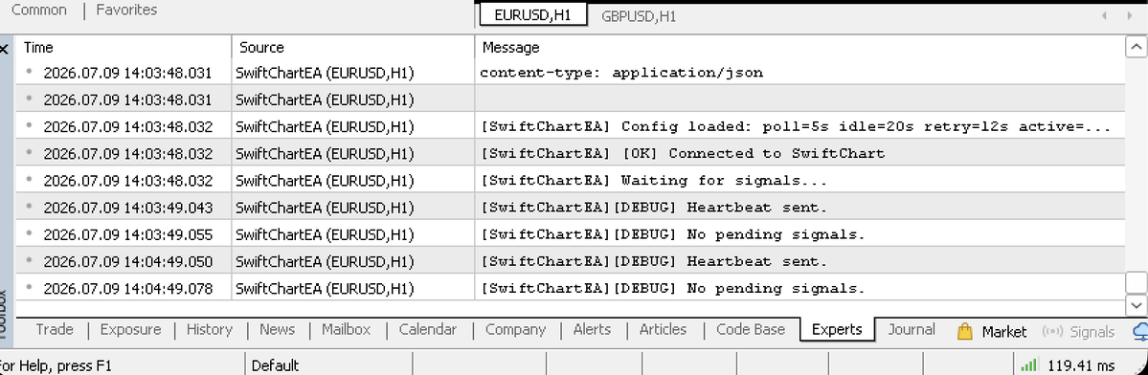Open the Exposure tab
This screenshot has width=1148, height=375.
(x=130, y=330)
